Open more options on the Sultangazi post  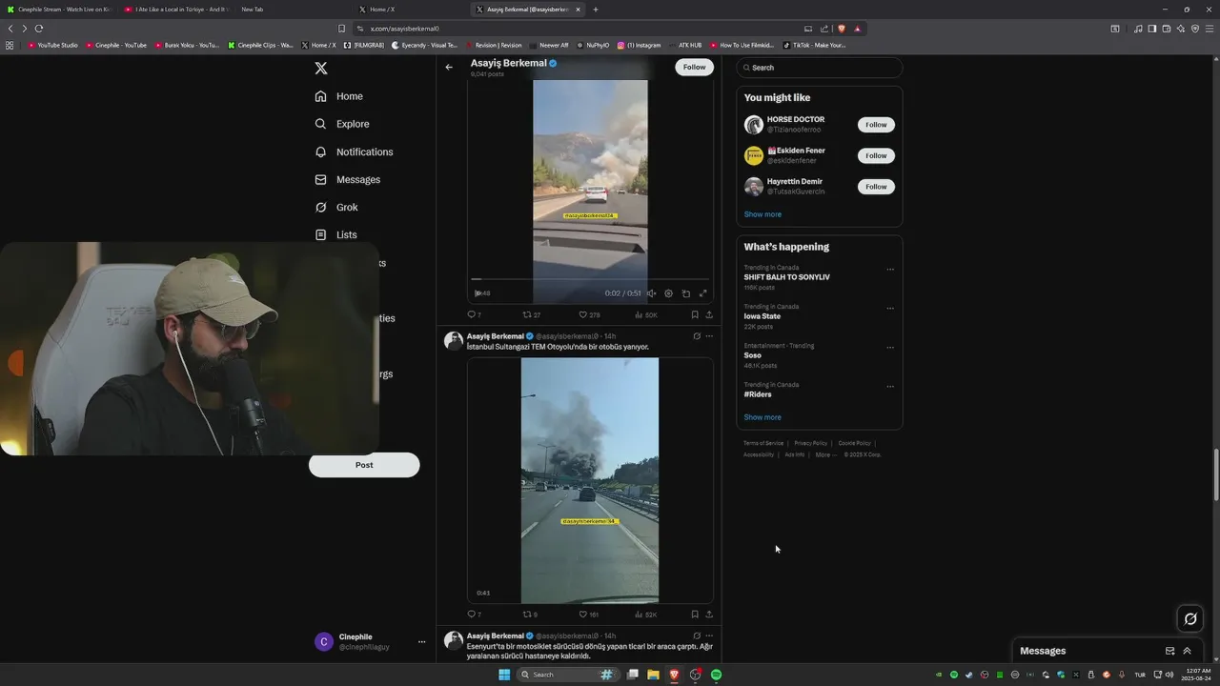tap(709, 336)
